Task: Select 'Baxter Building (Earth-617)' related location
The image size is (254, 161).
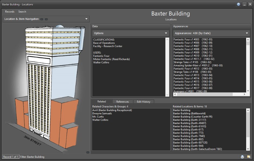Action: pyautogui.click(x=188, y=129)
